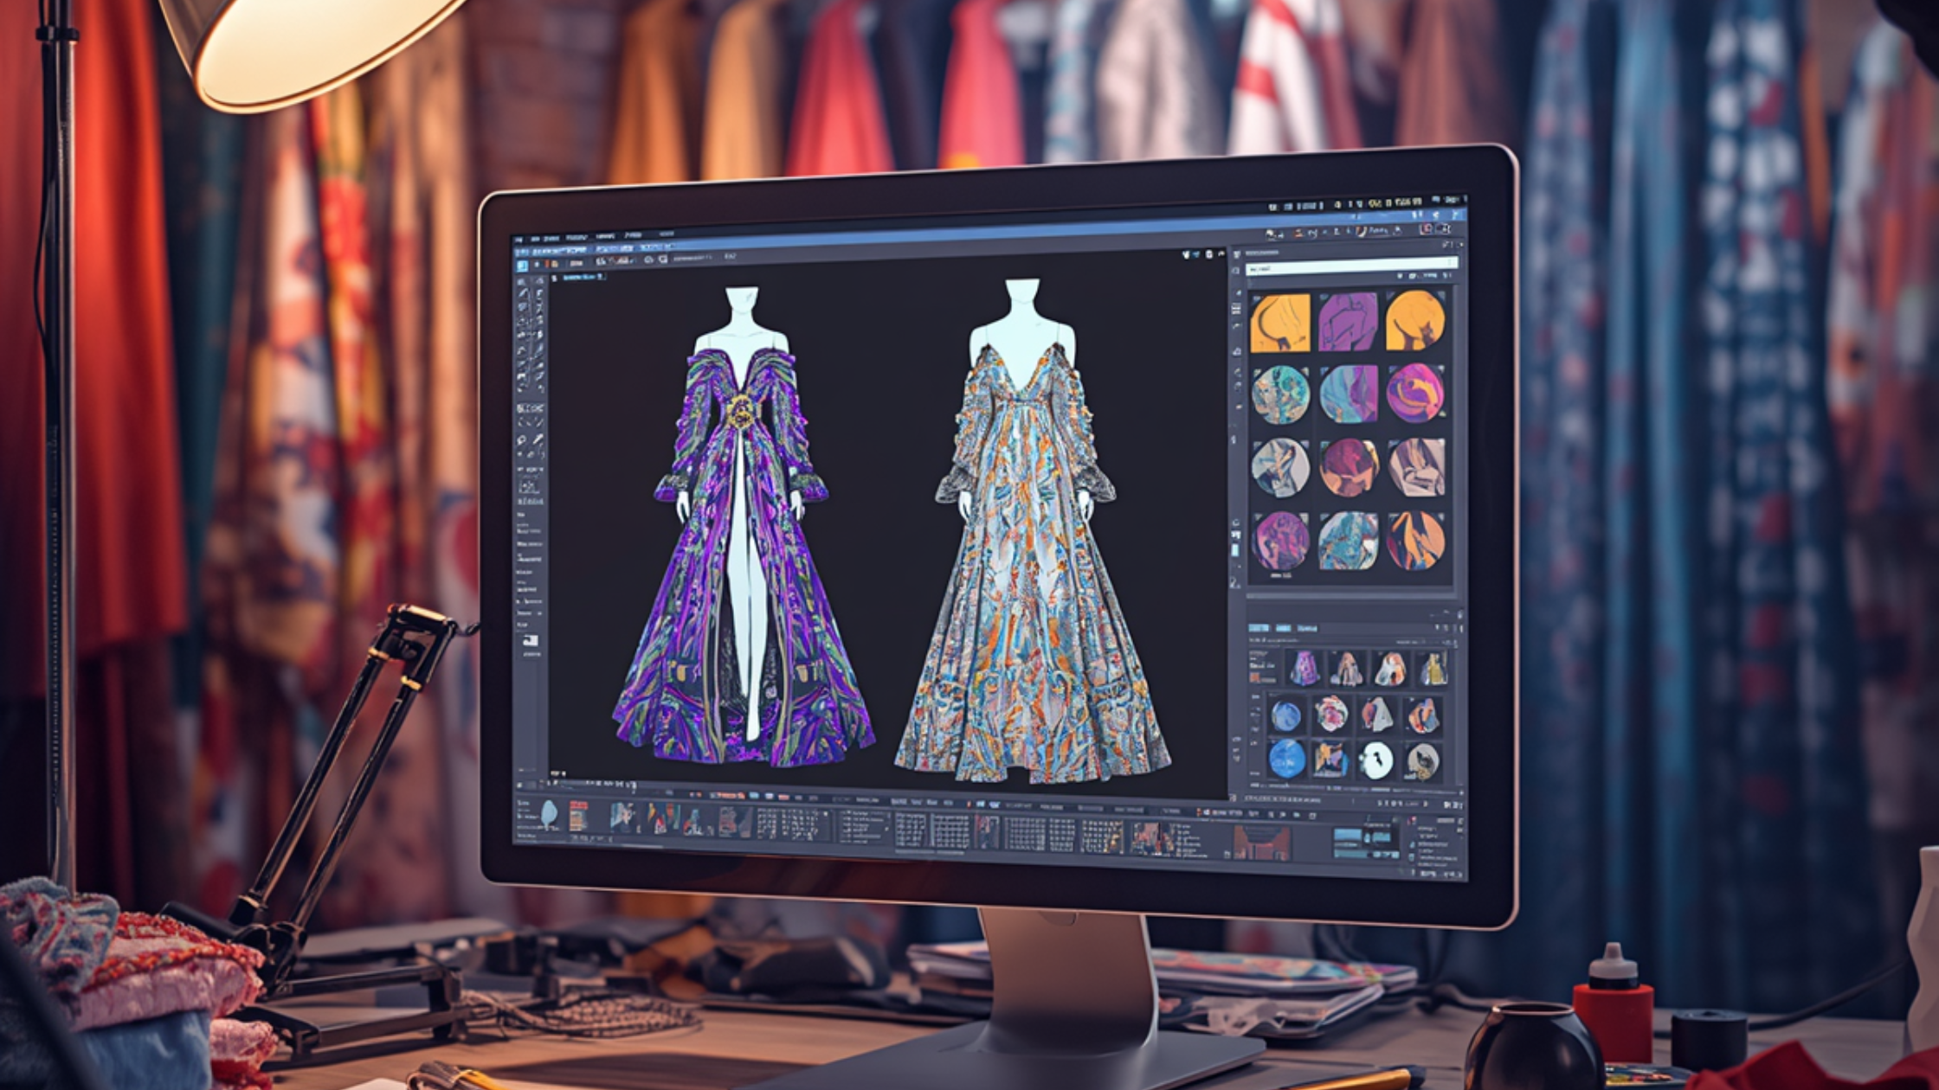Open the red histogram thumbnail in bottom bar
Viewport: 1939px width, 1090px height.
pos(1261,843)
